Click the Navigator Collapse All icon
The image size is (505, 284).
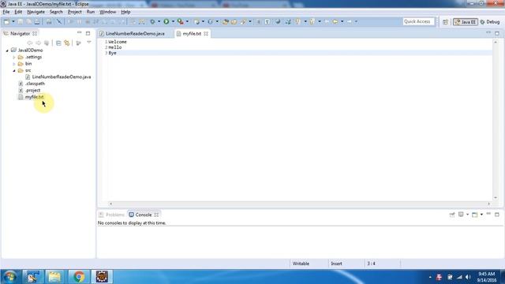point(58,43)
